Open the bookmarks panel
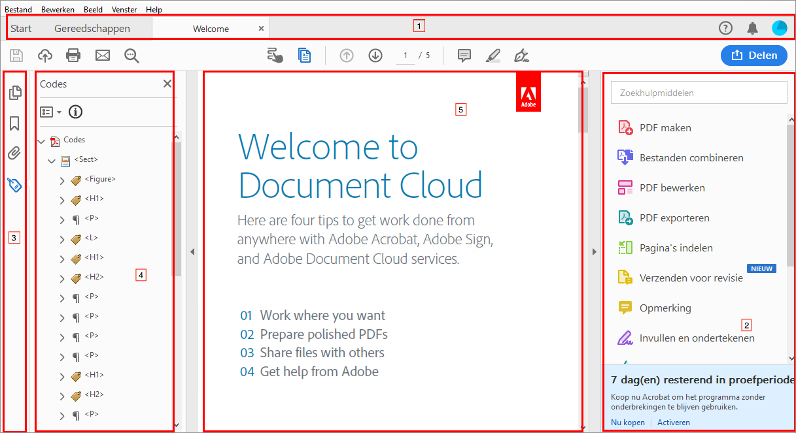The height and width of the screenshot is (433, 796). [14, 123]
